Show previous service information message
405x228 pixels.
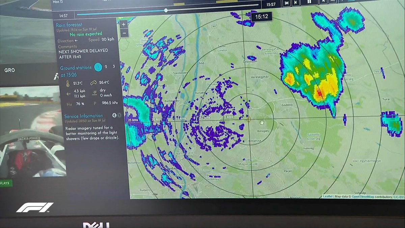pos(114,115)
